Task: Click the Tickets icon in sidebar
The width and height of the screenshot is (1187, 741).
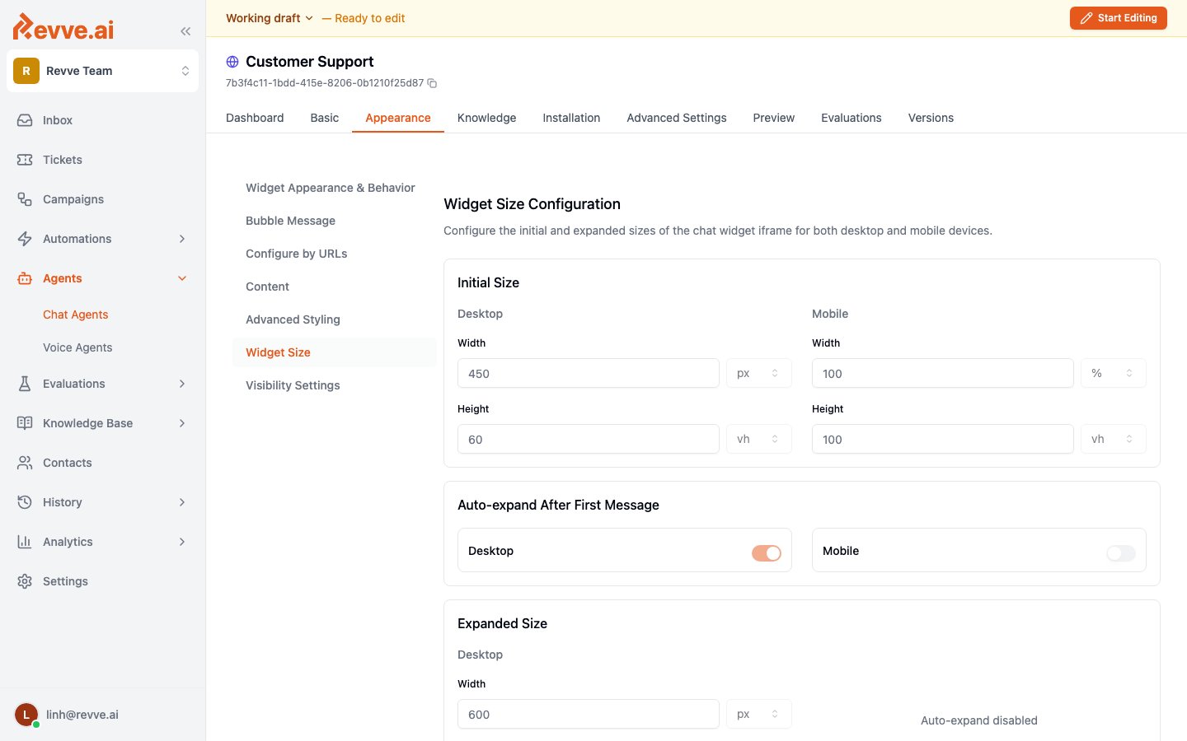Action: click(x=25, y=160)
